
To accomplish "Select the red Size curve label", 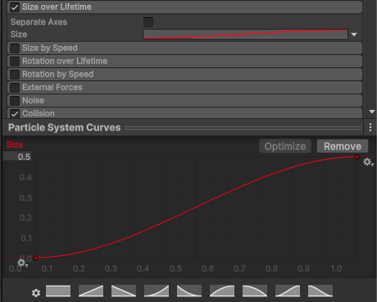I will point(15,144).
